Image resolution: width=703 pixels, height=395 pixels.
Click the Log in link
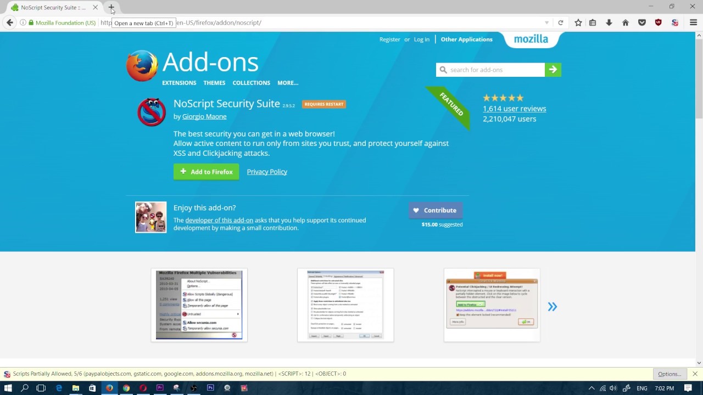[x=422, y=39]
